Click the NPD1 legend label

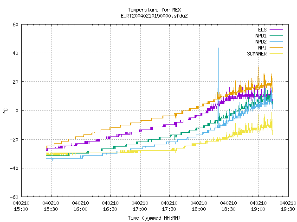click(261, 36)
